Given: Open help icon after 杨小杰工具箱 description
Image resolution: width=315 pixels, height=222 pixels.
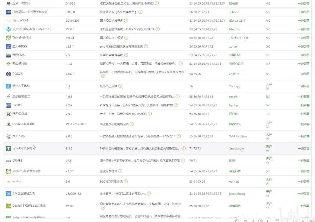Looking at the screenshot, I should (x=120, y=86).
